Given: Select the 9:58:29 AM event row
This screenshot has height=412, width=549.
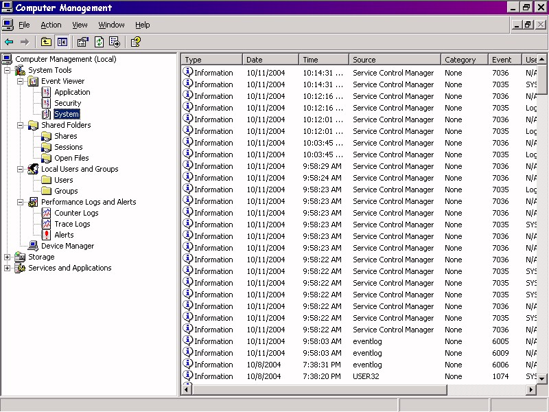Looking at the screenshot, I should point(360,166).
